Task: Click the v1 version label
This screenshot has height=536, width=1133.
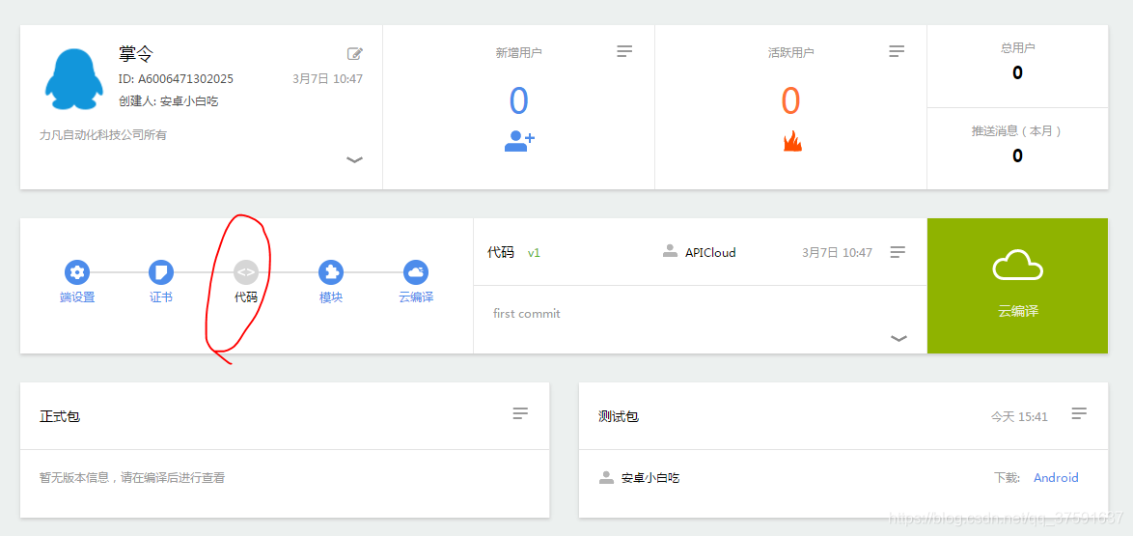Action: 534,252
